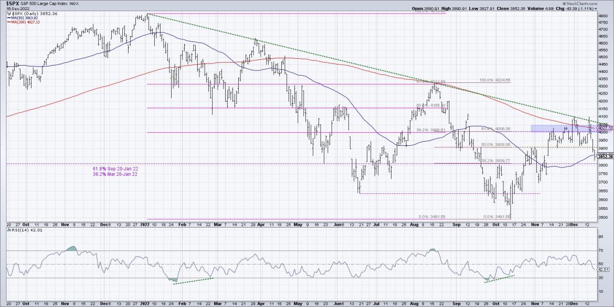Viewport: 614px width, 307px height.
Task: Click the red MA(200) legend line marker
Action: (x=9, y=22)
